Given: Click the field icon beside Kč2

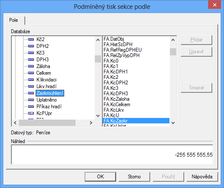Looking at the screenshot, I should pyautogui.click(x=31, y=39).
